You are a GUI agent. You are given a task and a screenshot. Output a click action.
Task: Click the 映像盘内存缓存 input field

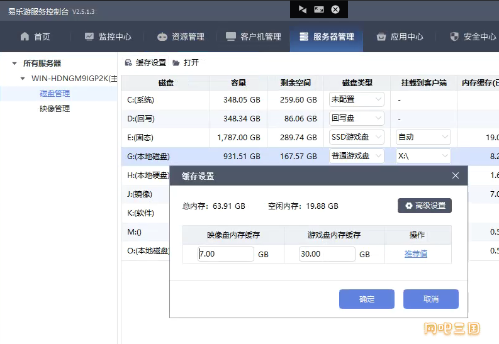226,253
